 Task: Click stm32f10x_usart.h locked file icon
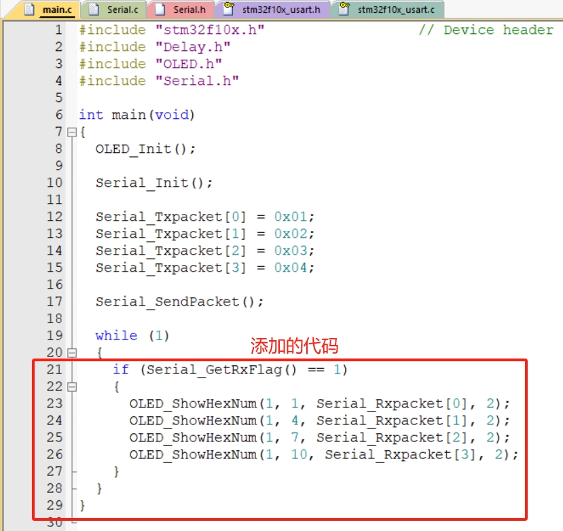(228, 9)
